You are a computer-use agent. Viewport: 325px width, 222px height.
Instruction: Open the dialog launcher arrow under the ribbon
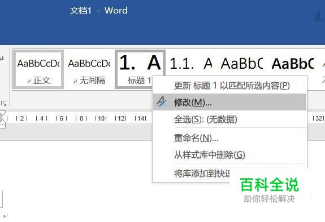4,103
